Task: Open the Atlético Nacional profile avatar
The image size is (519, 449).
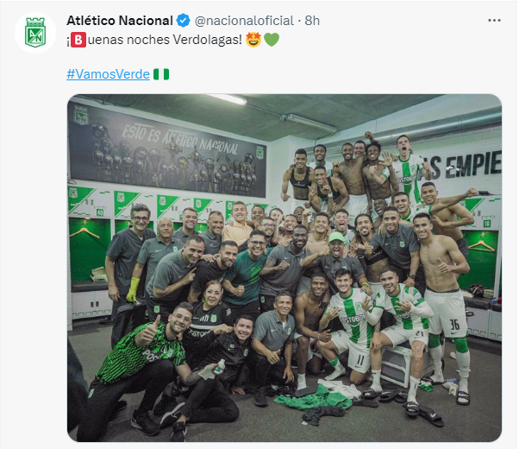Action: point(35,34)
